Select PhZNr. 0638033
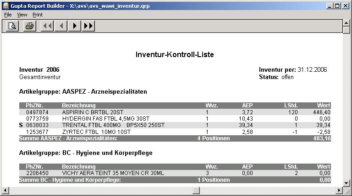This screenshot has width=352, height=196. click(x=37, y=125)
